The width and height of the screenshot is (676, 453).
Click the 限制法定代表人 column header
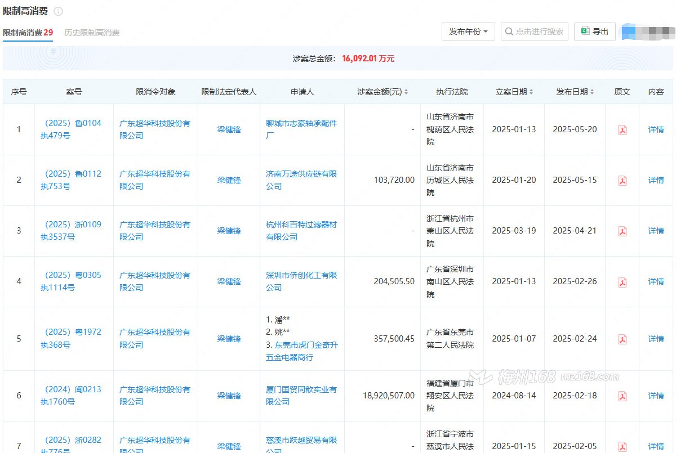[229, 92]
